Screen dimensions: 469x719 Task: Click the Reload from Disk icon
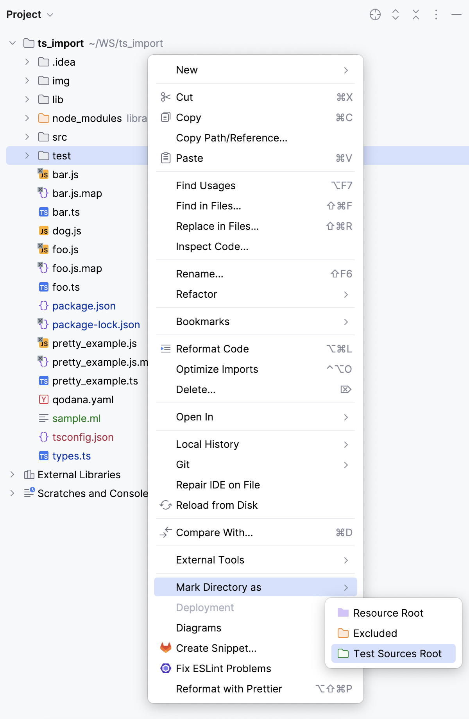[x=166, y=505]
